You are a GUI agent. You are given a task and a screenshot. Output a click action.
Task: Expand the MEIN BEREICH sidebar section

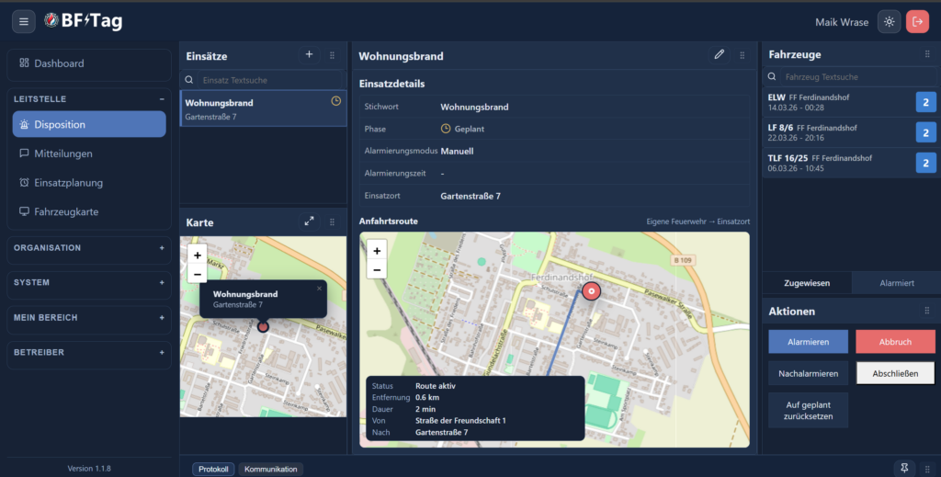[162, 318]
